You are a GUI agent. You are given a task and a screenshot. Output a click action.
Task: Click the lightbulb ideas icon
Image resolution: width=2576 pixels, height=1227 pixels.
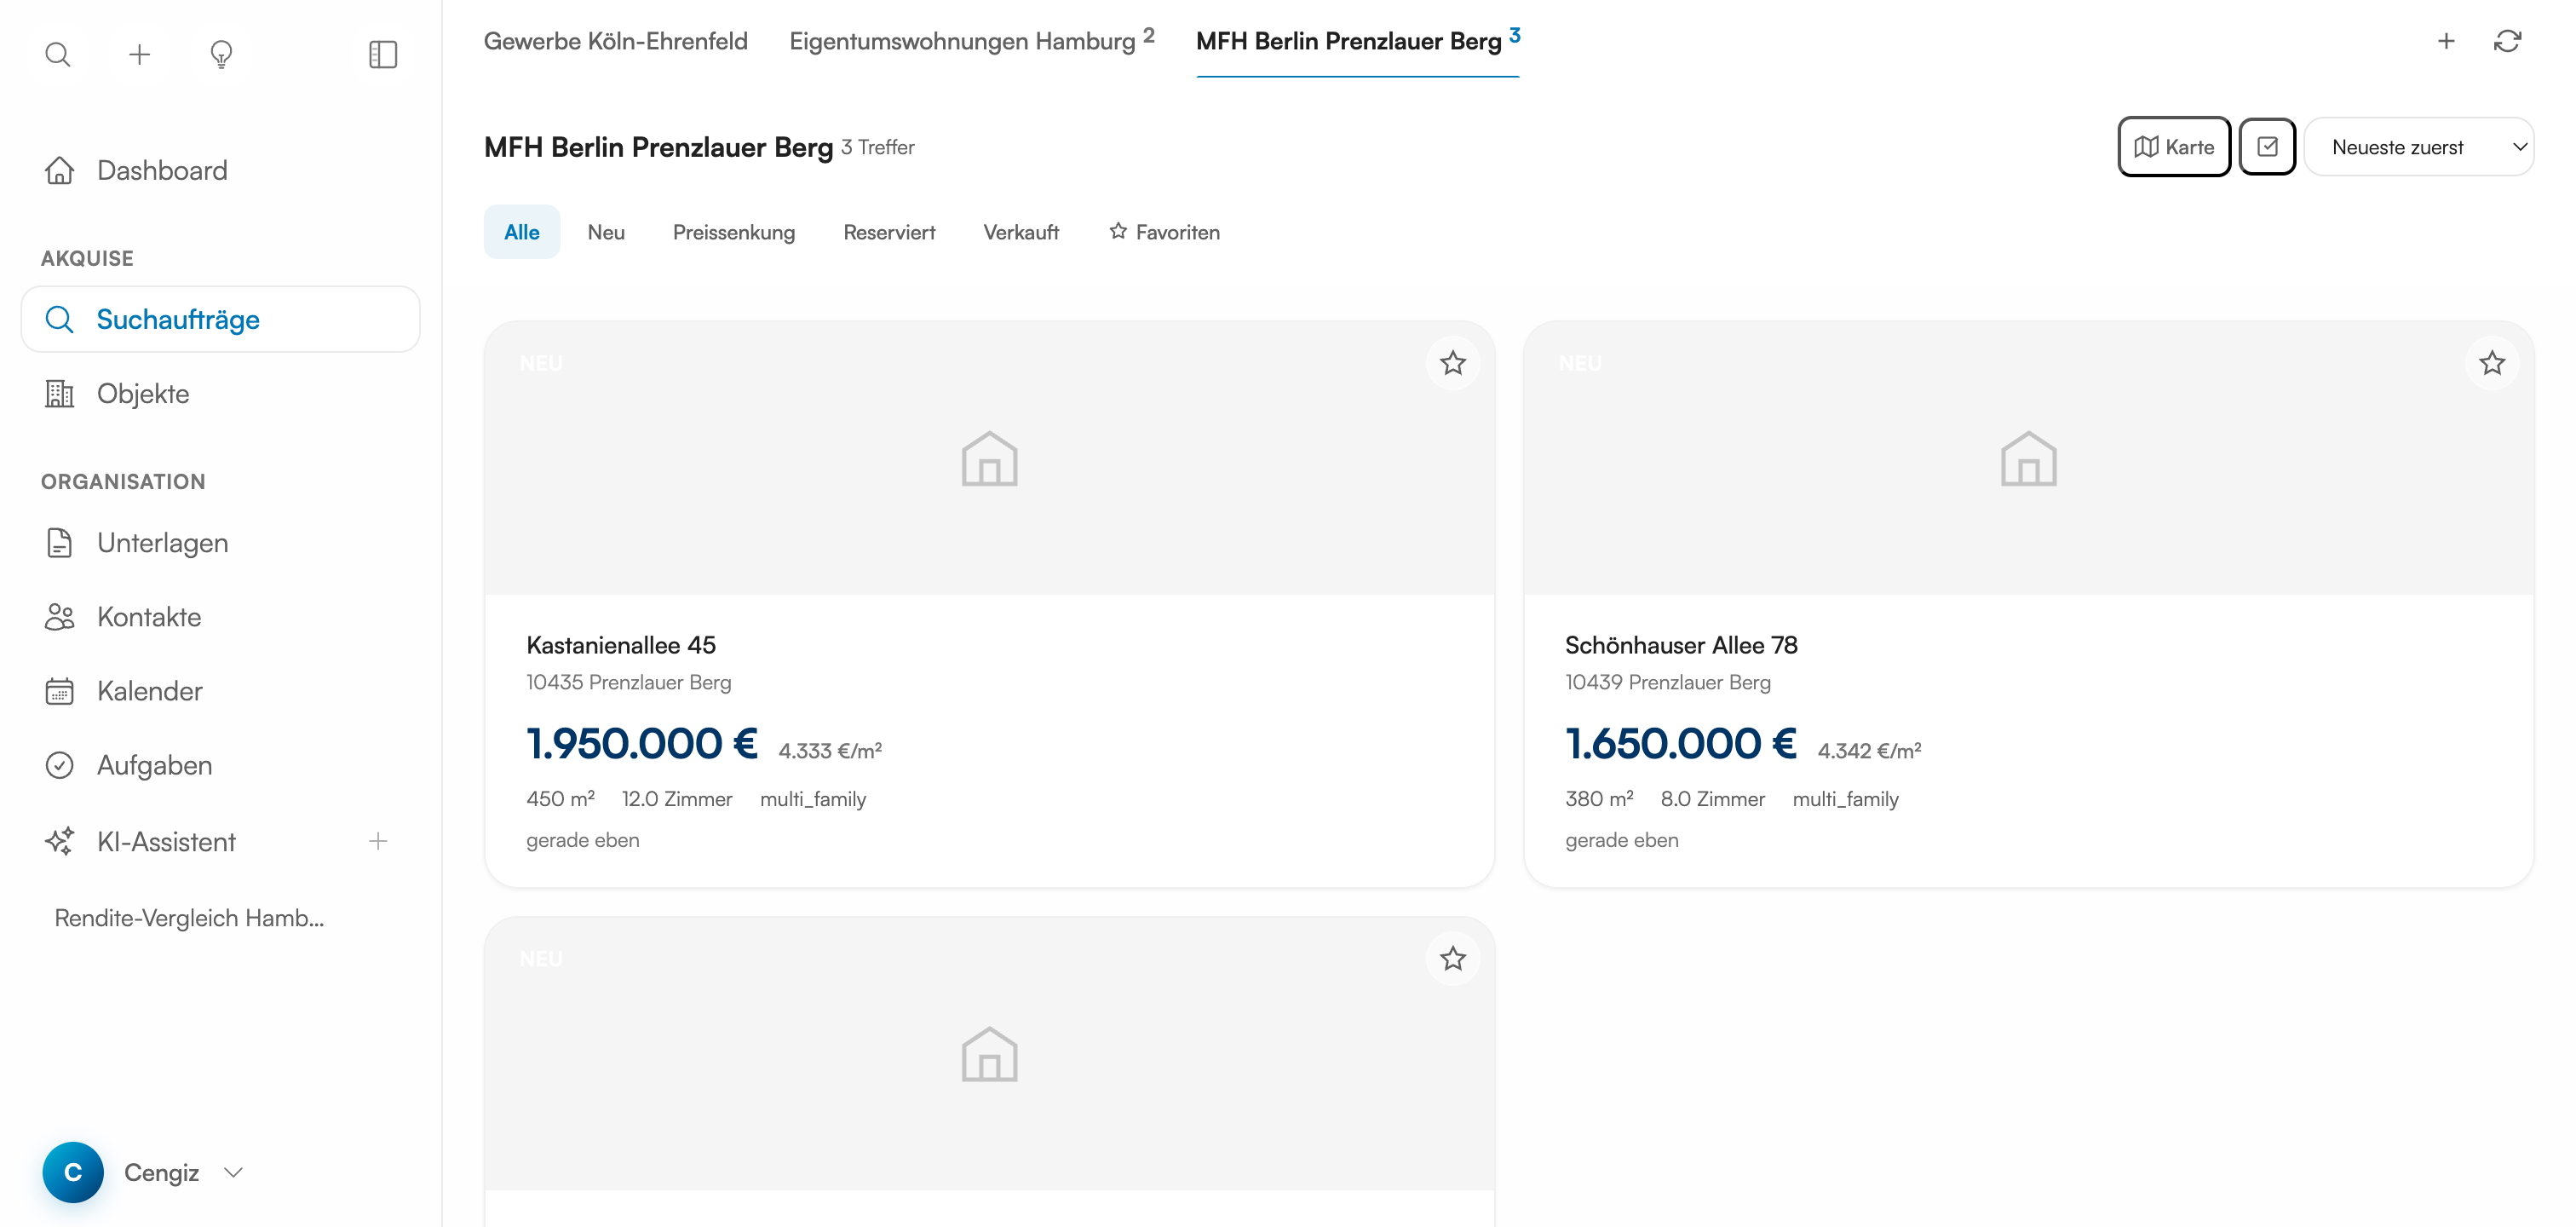tap(221, 54)
